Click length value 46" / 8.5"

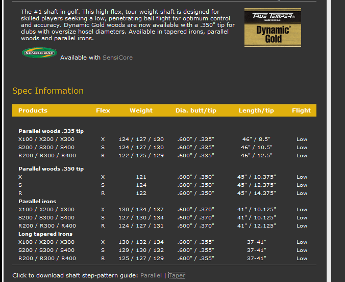click(x=256, y=139)
